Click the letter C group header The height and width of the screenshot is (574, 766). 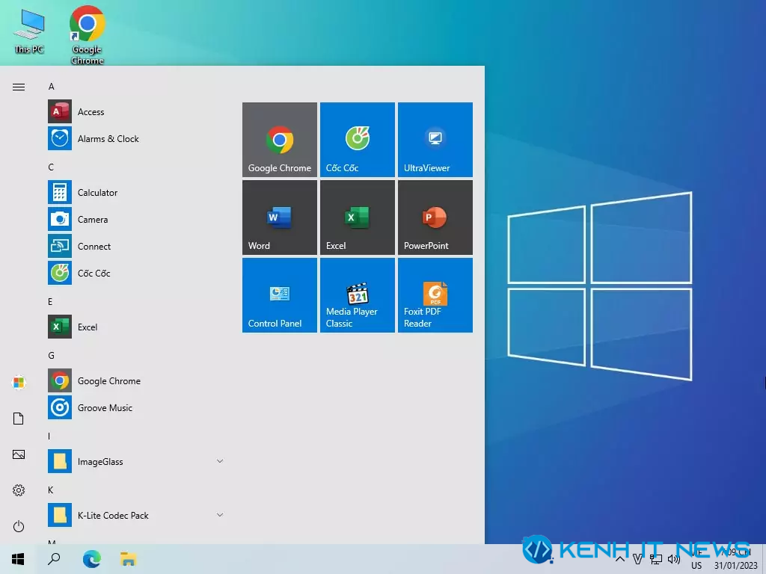[51, 167]
